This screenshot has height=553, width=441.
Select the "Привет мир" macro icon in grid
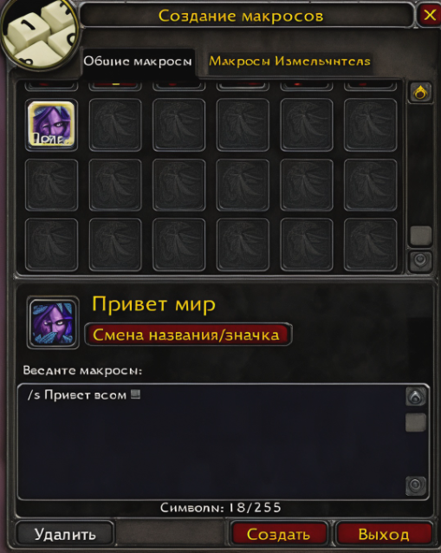pos(51,125)
